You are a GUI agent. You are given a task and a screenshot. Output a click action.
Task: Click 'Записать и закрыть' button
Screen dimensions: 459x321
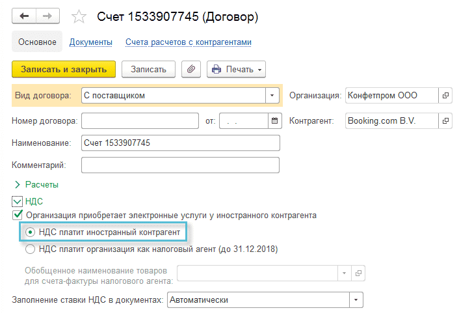pyautogui.click(x=64, y=69)
